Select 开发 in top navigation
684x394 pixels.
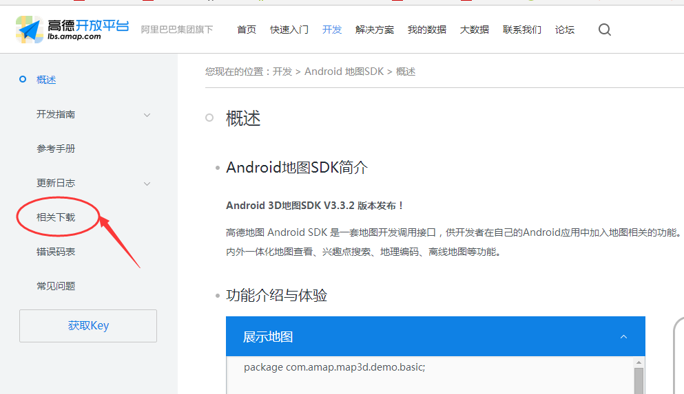[x=332, y=30]
